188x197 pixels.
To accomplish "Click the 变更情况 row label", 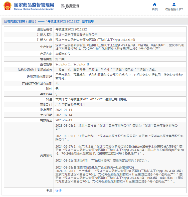I will [x=46, y=155].
